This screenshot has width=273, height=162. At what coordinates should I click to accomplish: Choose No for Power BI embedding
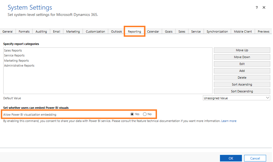(x=145, y=114)
